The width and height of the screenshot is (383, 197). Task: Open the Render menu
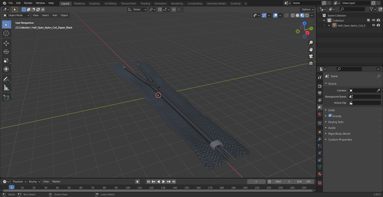click(x=28, y=3)
